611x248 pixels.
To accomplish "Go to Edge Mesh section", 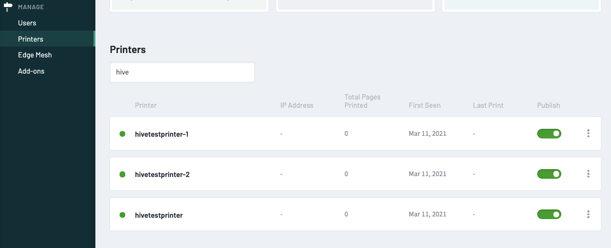I will [x=35, y=55].
